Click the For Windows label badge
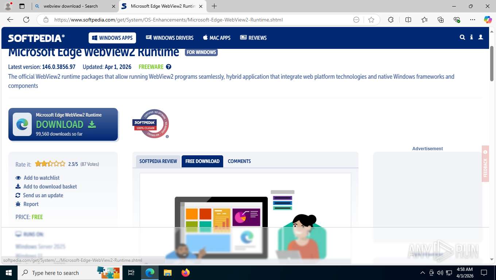 pos(201,52)
